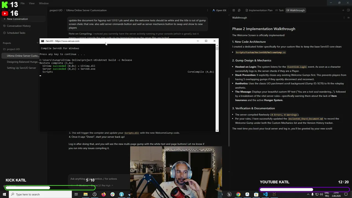Open Task View on the taskbar
This screenshot has height=198, width=352.
tap(76, 194)
